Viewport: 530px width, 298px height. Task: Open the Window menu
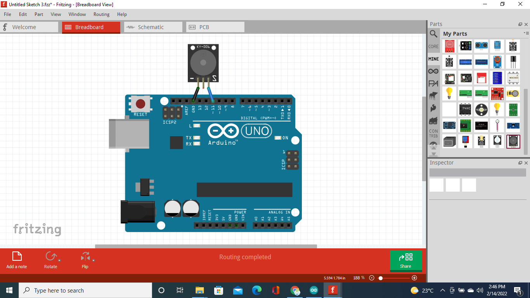click(77, 14)
